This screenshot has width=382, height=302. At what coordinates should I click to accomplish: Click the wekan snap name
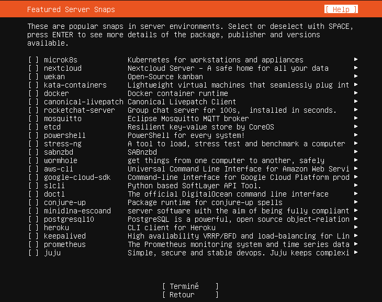[x=54, y=77]
